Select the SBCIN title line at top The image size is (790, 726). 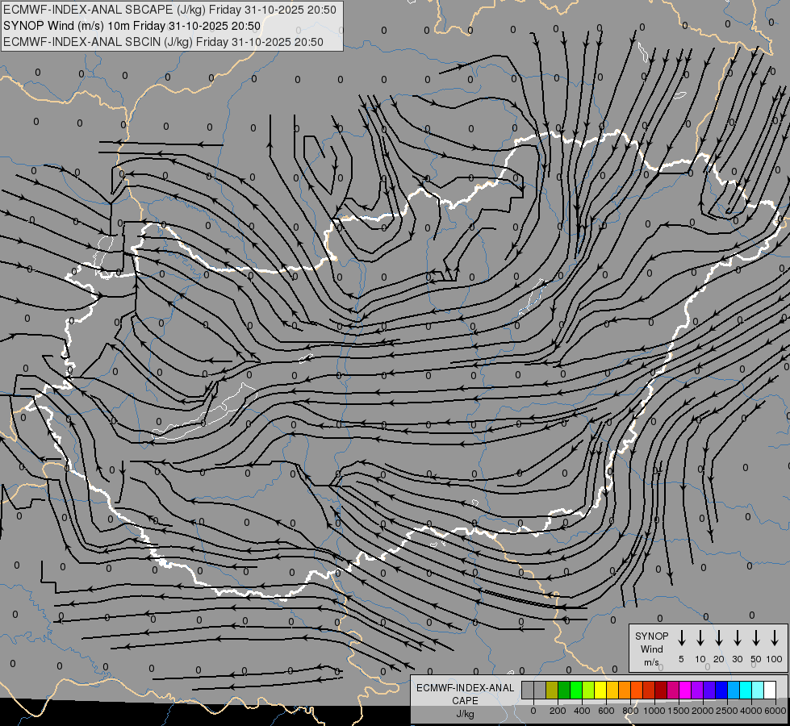[x=163, y=42]
